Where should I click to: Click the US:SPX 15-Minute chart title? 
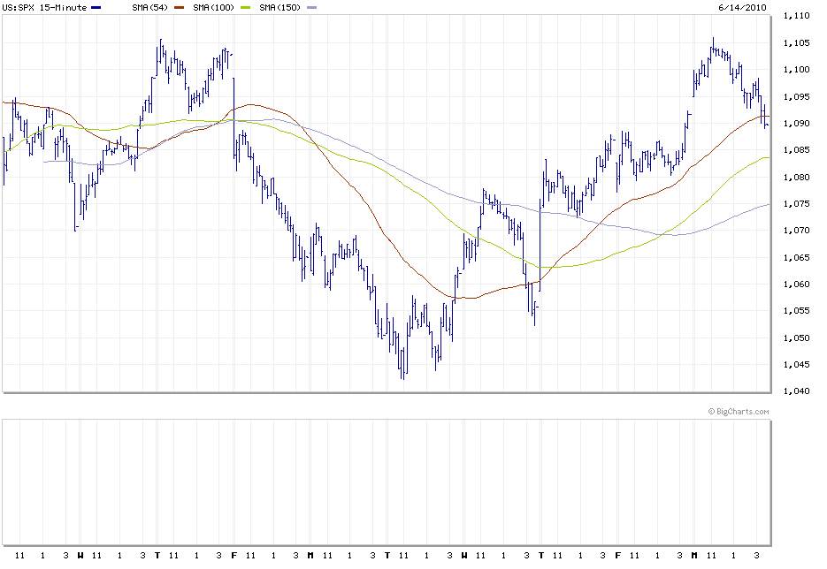tap(44, 7)
